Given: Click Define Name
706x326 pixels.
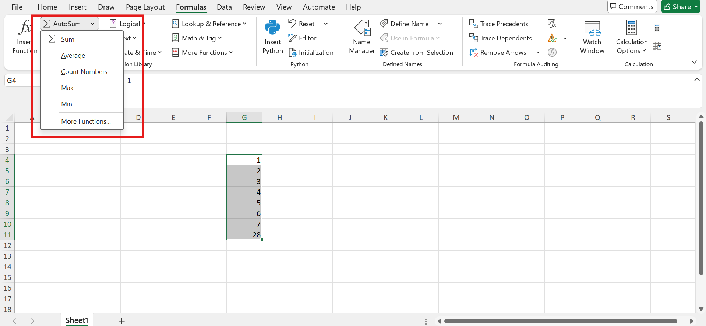Looking at the screenshot, I should click(x=405, y=24).
